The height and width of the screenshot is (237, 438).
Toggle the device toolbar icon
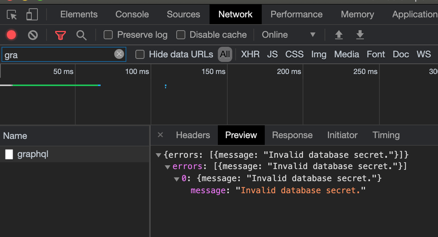tap(32, 15)
